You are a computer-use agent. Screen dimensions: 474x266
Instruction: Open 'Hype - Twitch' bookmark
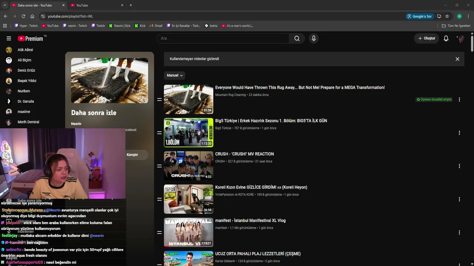(26, 26)
